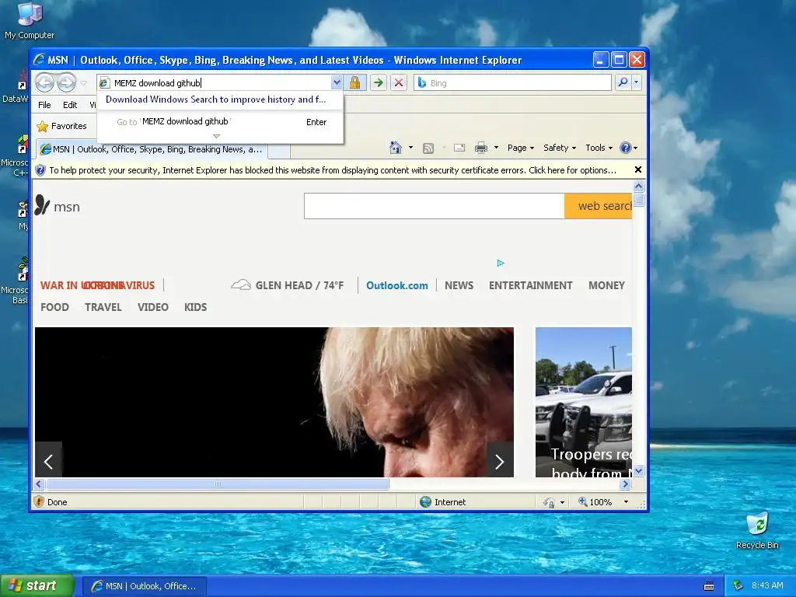Click the vertical scrollbar down arrow
796x597 pixels.
pyautogui.click(x=639, y=471)
